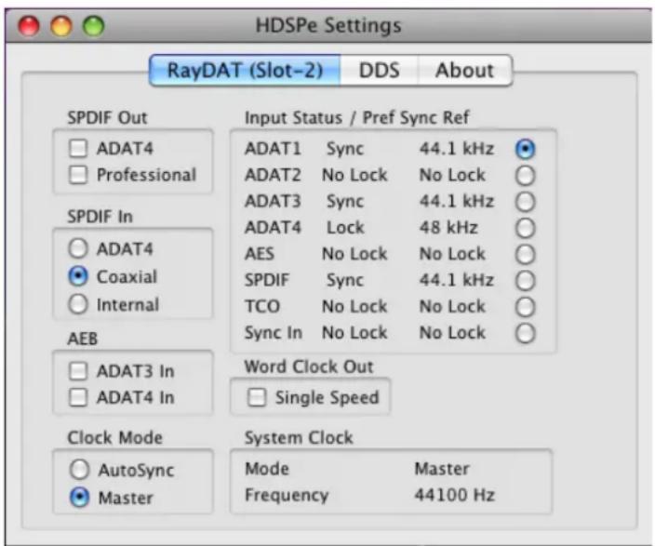655x546 pixels.
Task: Enable ADAT4 checkbox under SPDIF Out
Action: tap(78, 148)
